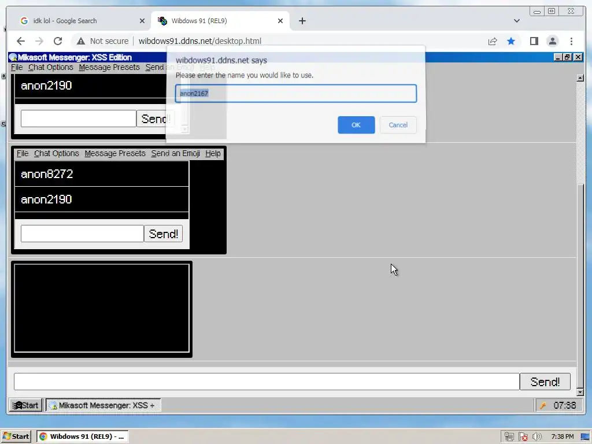Click the wide bottom message input field
592x444 pixels.
click(267, 382)
